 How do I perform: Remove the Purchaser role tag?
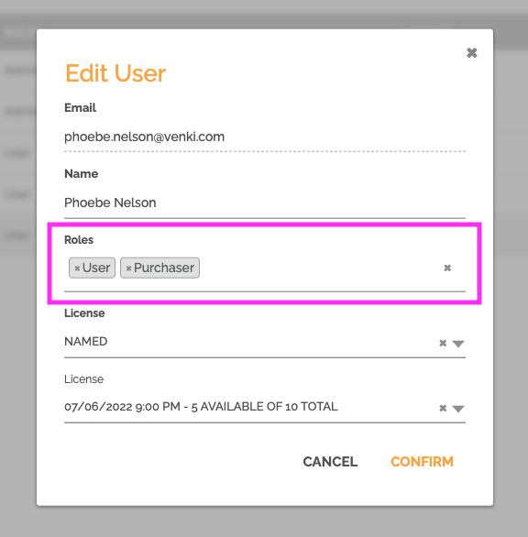pyautogui.click(x=128, y=268)
